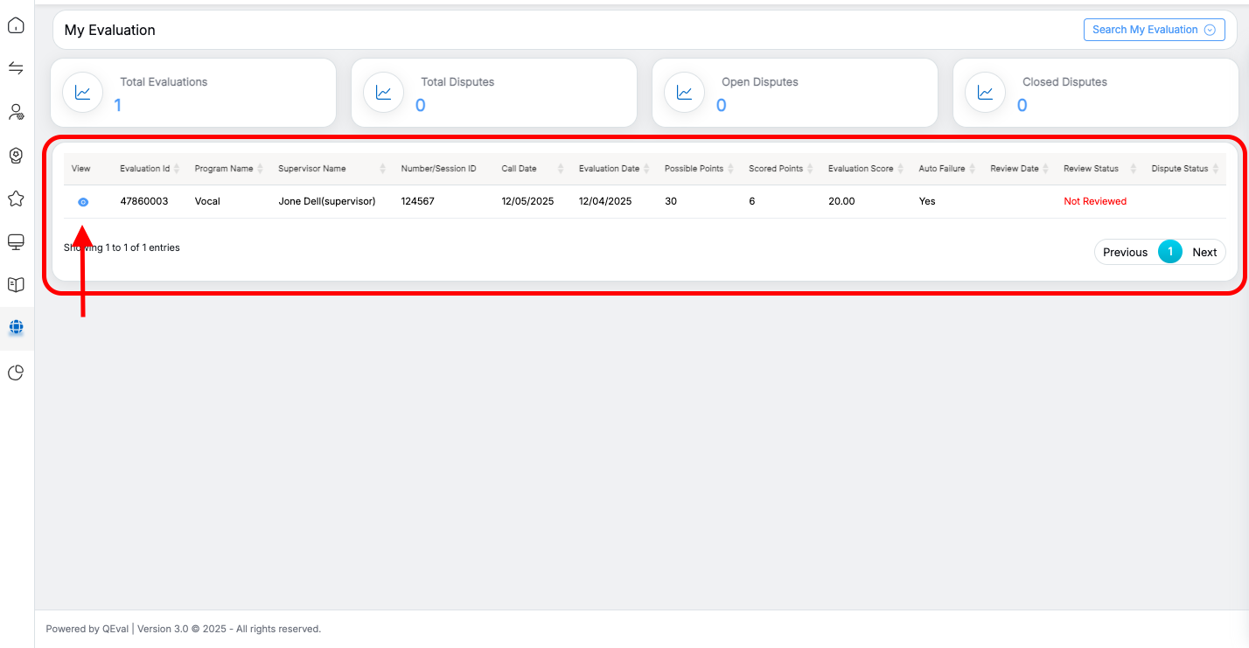Click the open book sidebar icon
The width and height of the screenshot is (1249, 648).
pyautogui.click(x=16, y=284)
